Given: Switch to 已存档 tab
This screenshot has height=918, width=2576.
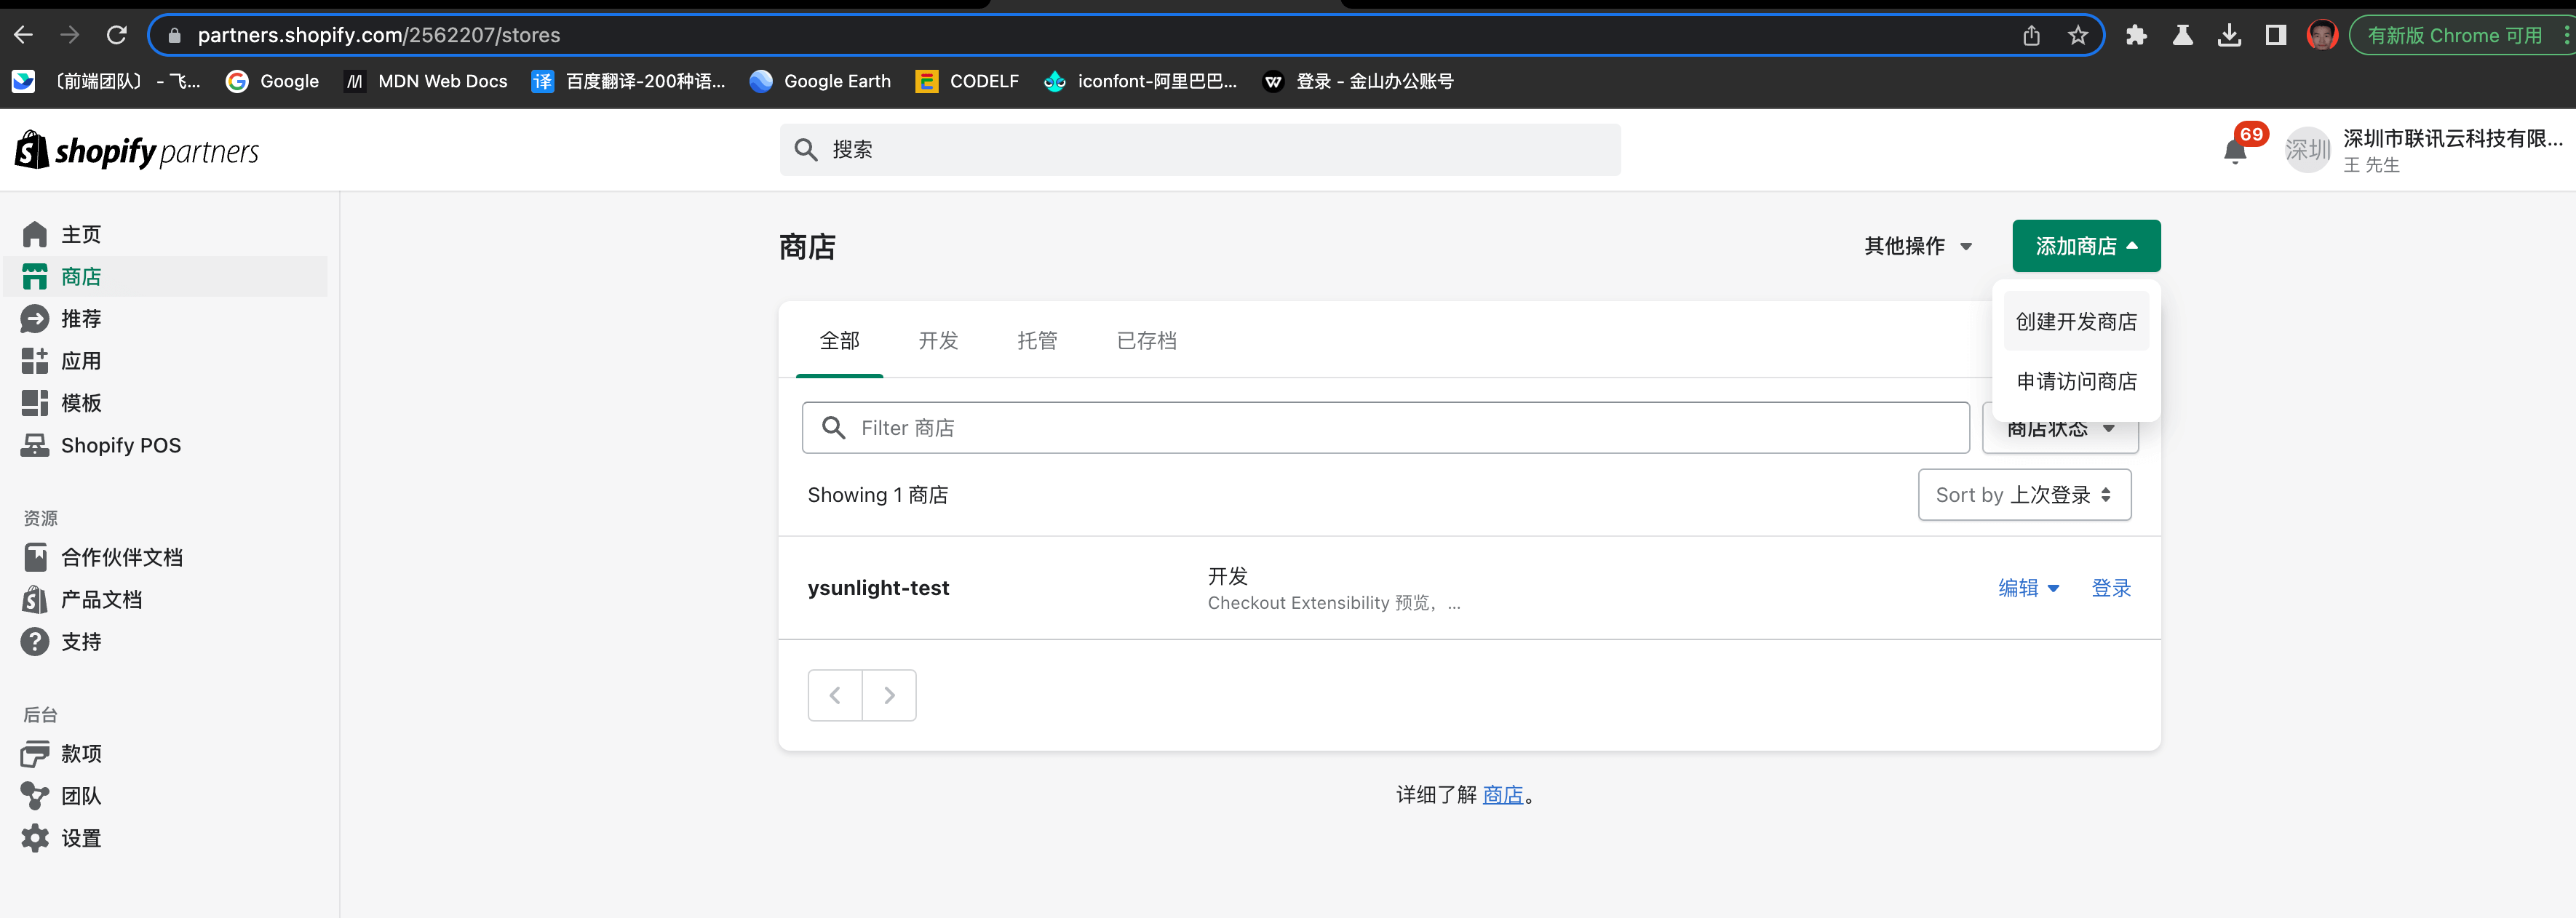Looking at the screenshot, I should [x=1146, y=341].
